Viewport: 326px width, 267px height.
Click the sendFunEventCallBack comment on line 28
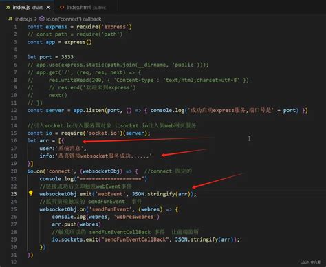coord(125,232)
